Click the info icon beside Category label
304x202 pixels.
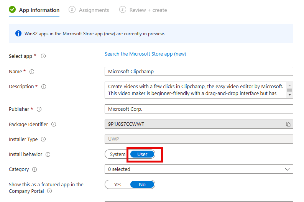click(35, 169)
